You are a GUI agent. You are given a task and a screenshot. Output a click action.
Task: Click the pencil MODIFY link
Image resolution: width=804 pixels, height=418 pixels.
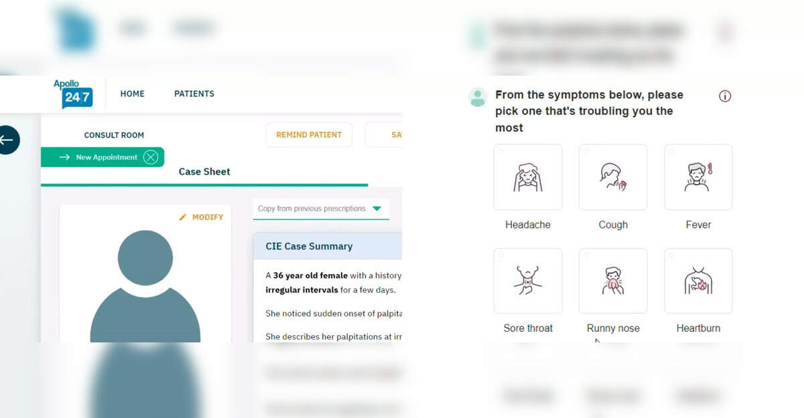[201, 217]
